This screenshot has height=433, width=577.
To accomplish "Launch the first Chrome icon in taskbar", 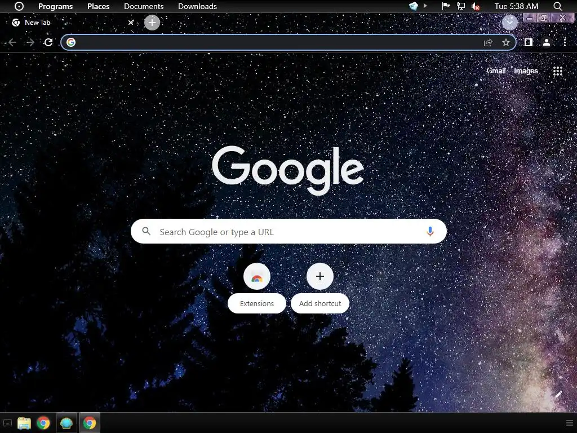I will coord(43,423).
